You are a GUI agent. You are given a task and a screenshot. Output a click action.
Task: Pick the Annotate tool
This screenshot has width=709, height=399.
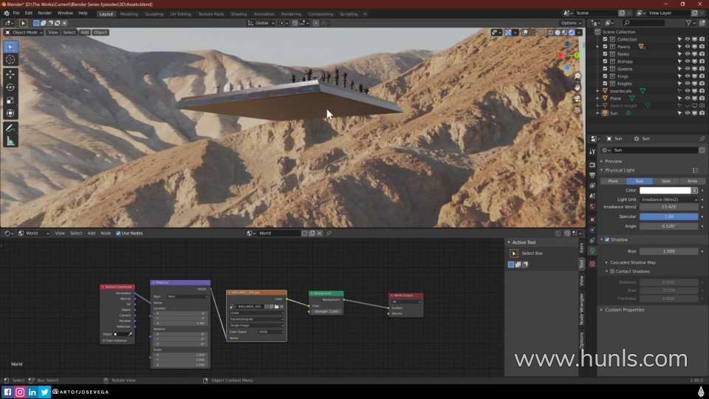point(10,128)
